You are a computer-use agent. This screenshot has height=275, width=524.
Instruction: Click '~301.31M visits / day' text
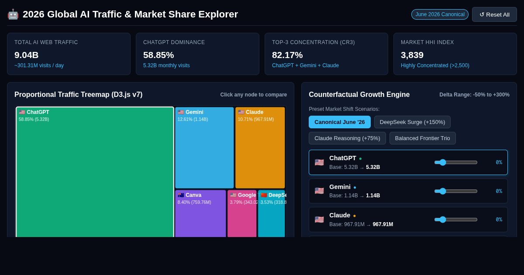(x=39, y=65)
